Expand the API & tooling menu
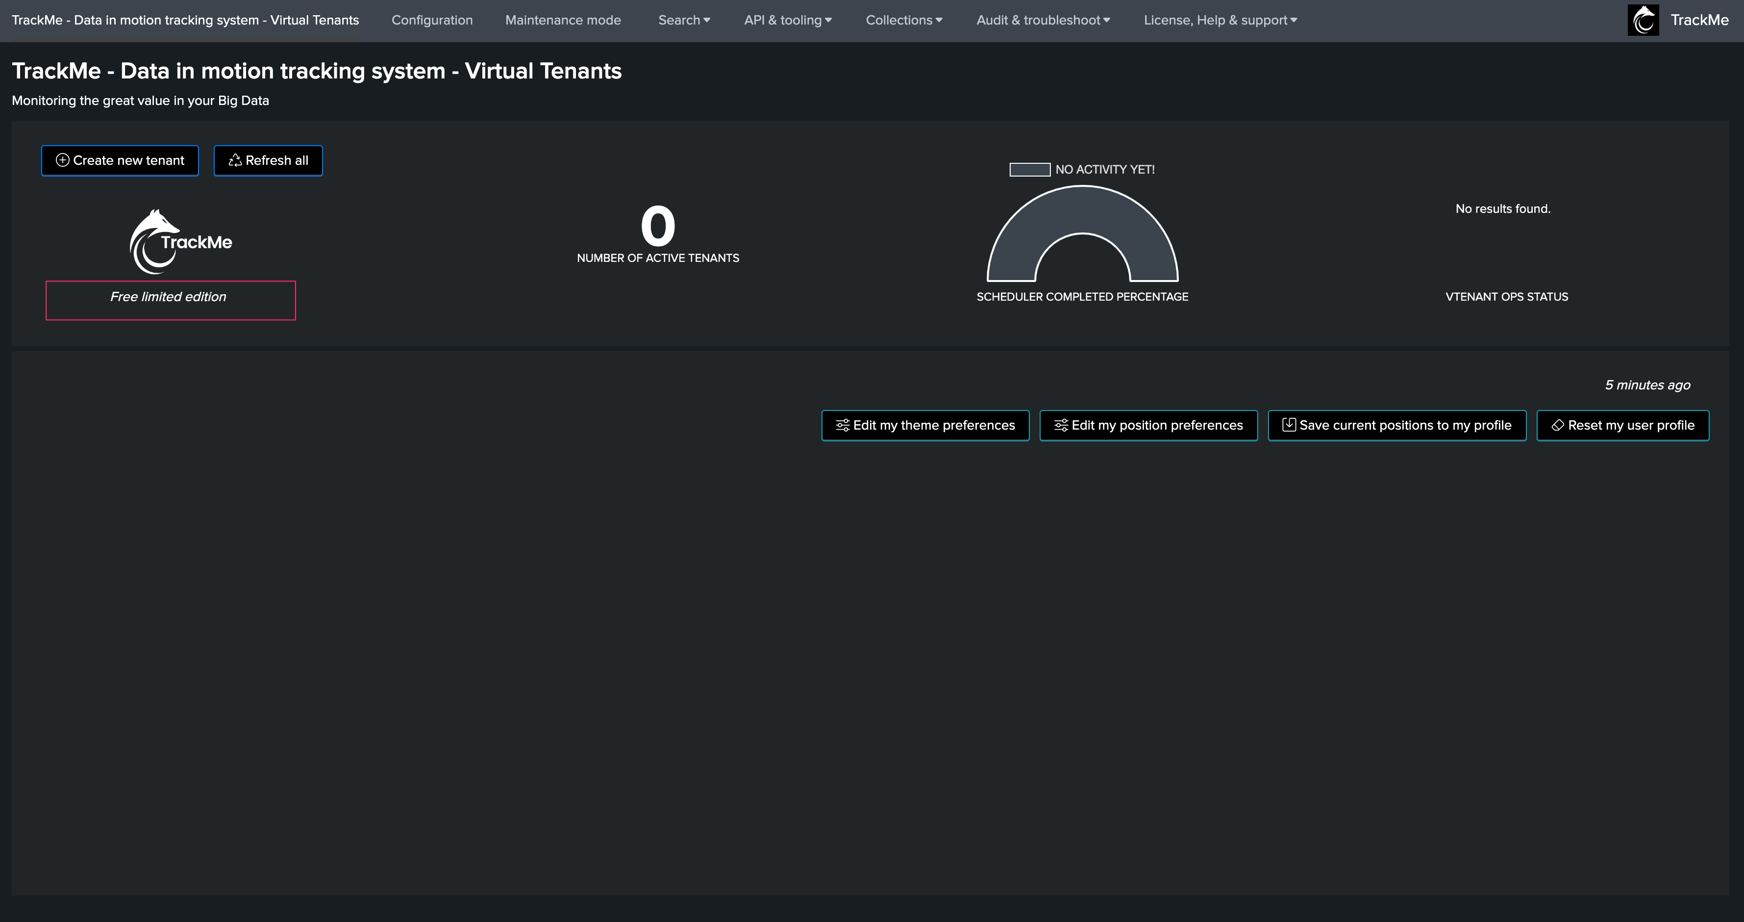The image size is (1744, 922). click(788, 20)
